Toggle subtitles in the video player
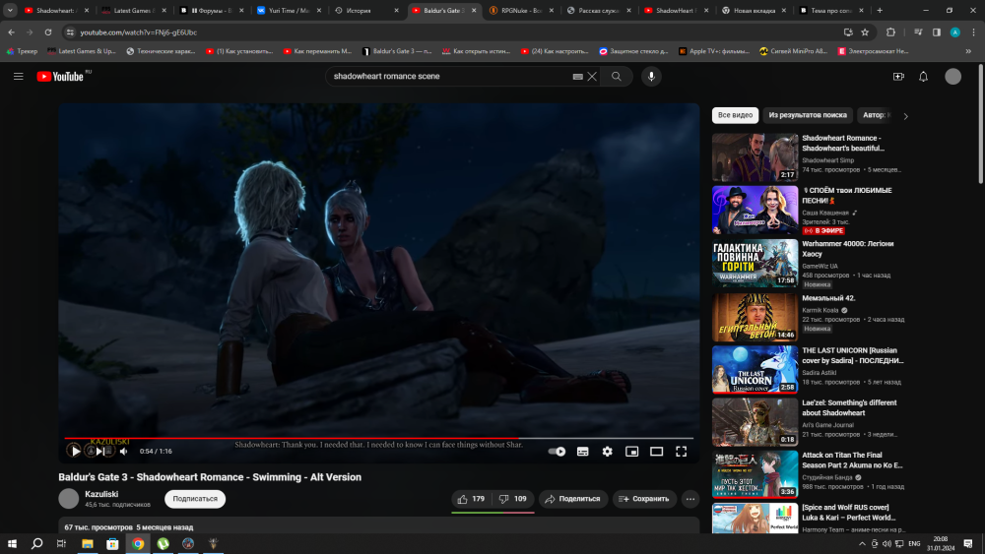 click(582, 452)
